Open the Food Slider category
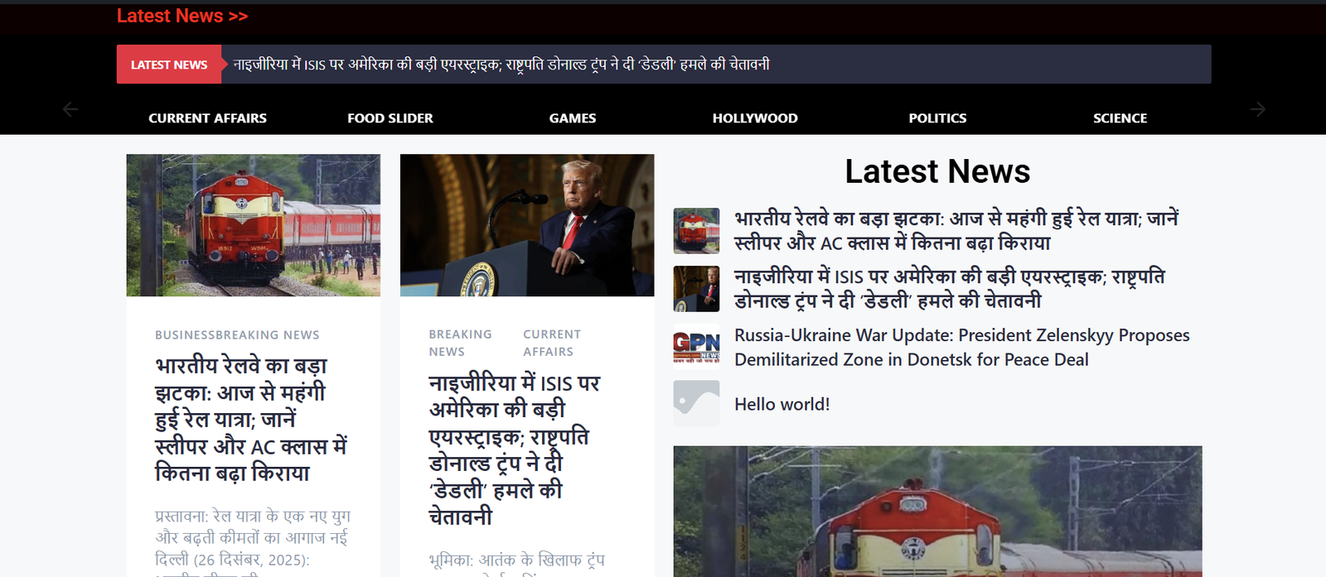The height and width of the screenshot is (577, 1326). click(x=390, y=118)
